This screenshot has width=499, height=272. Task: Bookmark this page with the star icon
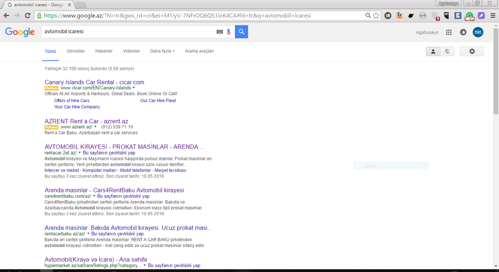(376, 16)
